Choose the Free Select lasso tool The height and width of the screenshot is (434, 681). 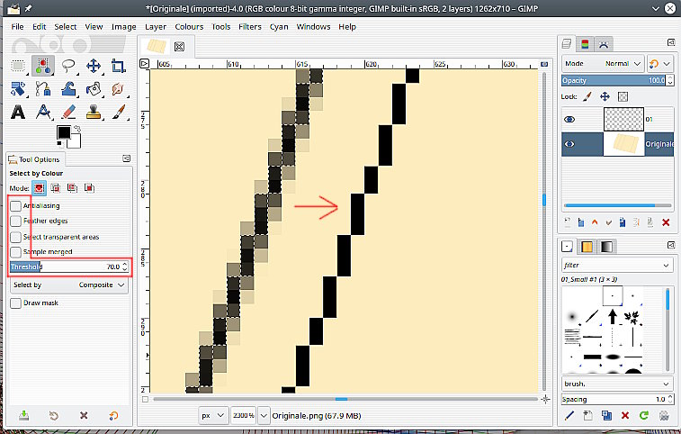tap(68, 66)
